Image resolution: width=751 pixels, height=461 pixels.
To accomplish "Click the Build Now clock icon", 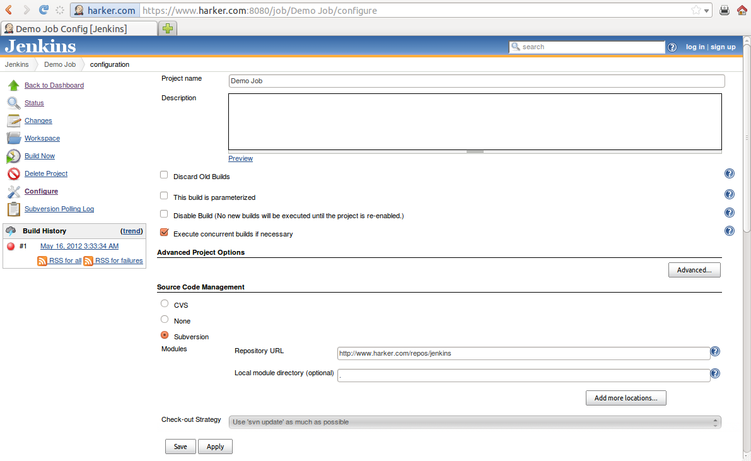I will [13, 156].
